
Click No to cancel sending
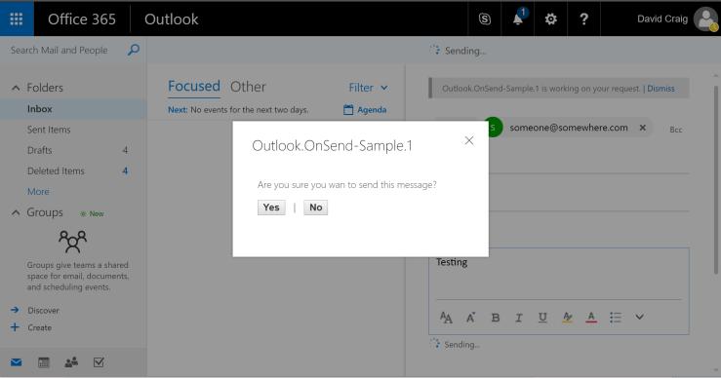pos(315,208)
